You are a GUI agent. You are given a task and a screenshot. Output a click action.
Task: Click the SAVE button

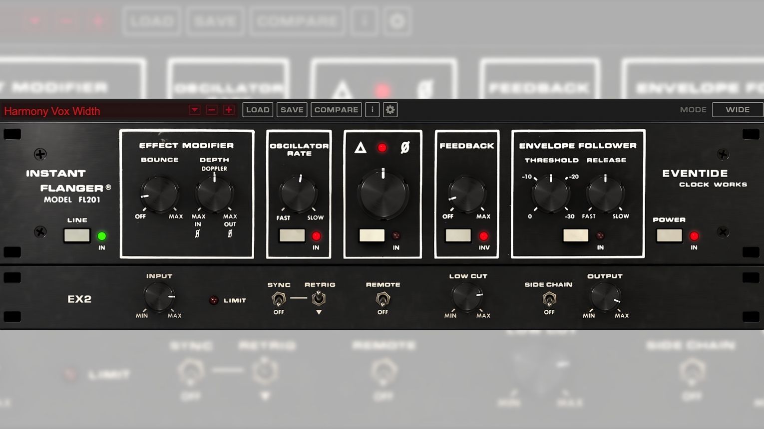click(292, 109)
